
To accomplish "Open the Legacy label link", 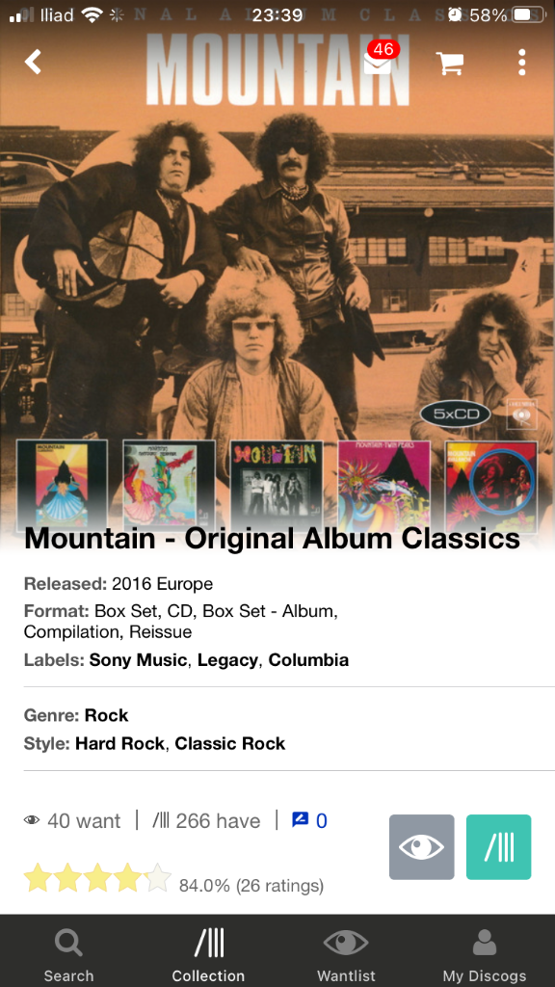I will (227, 659).
